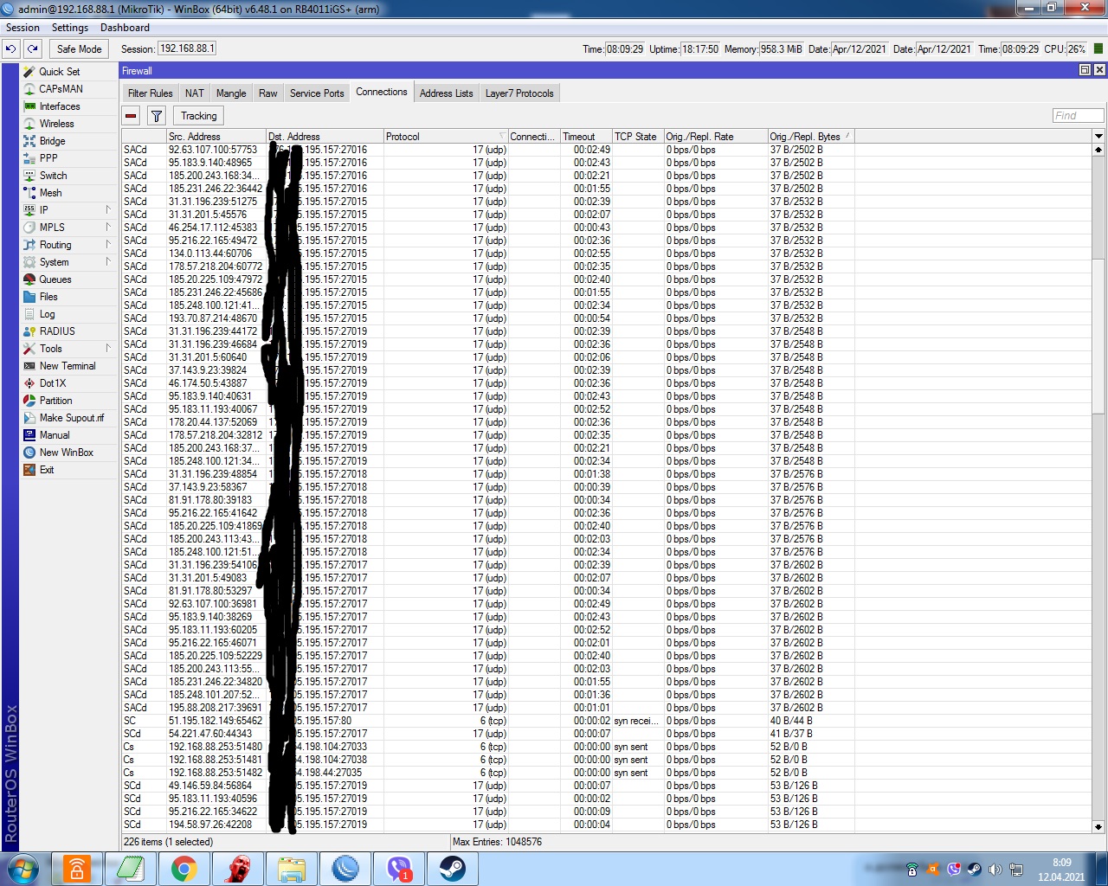The width and height of the screenshot is (1108, 886).
Task: Open the Queues sidebar item
Action: [x=55, y=279]
